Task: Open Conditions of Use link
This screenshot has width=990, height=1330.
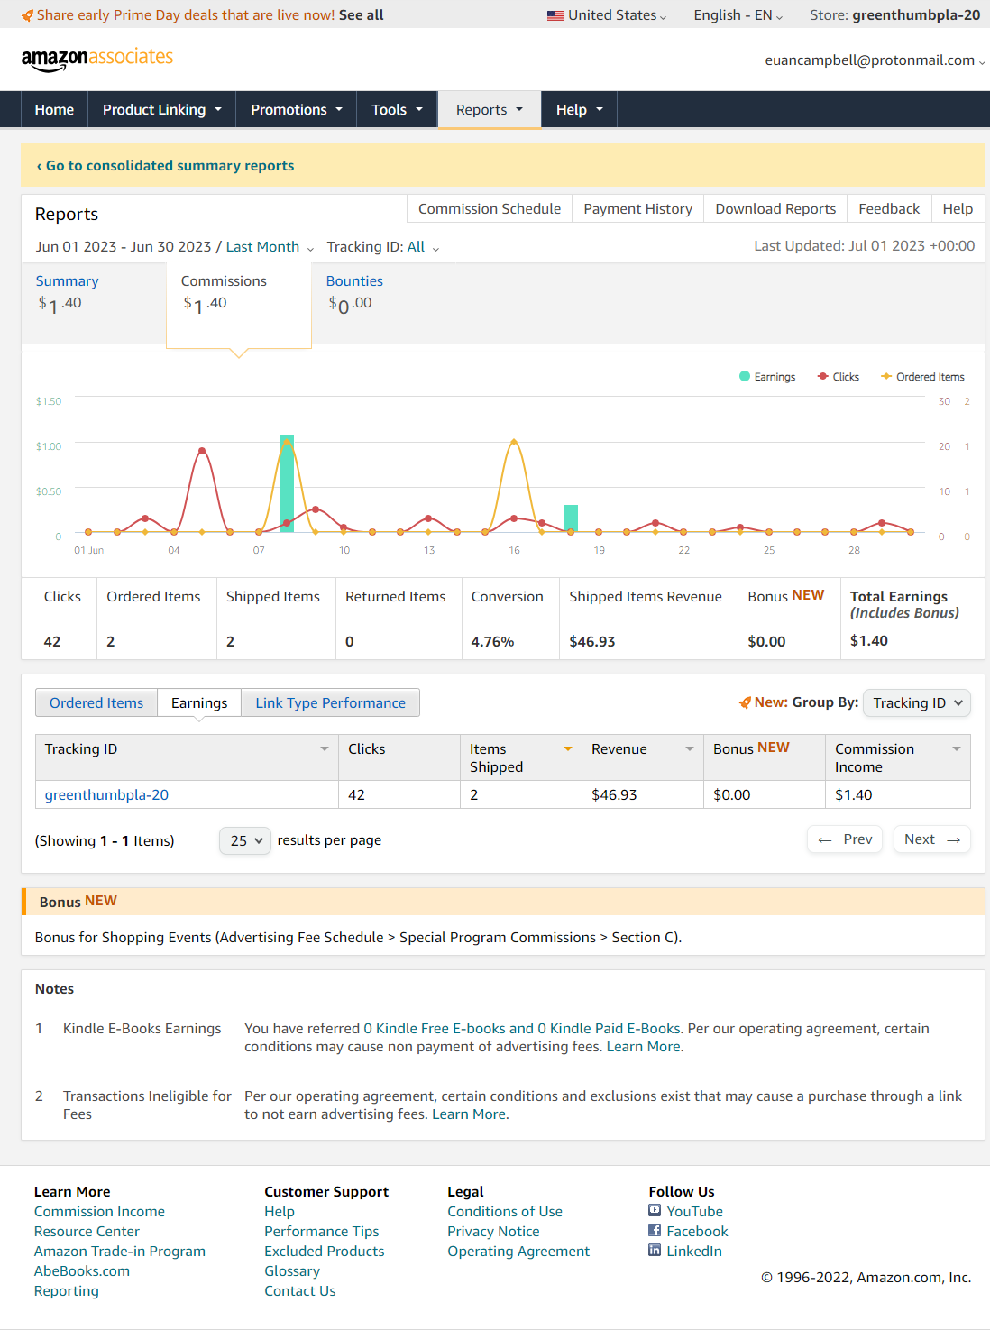Action: pyautogui.click(x=505, y=1211)
